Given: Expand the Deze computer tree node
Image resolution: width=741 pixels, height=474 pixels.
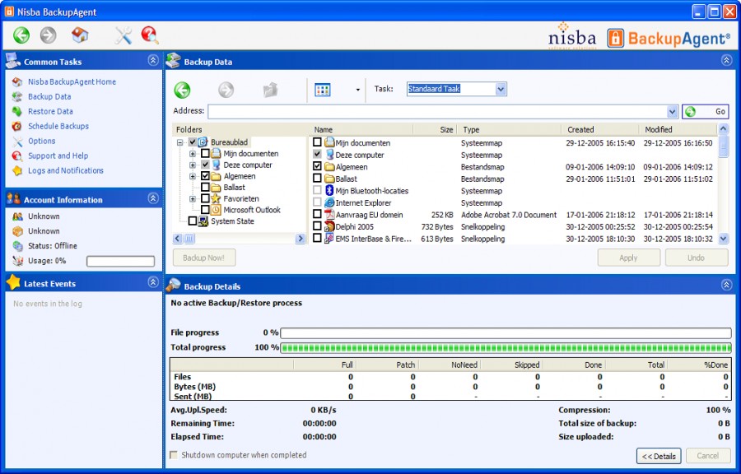Looking at the screenshot, I should pyautogui.click(x=193, y=165).
